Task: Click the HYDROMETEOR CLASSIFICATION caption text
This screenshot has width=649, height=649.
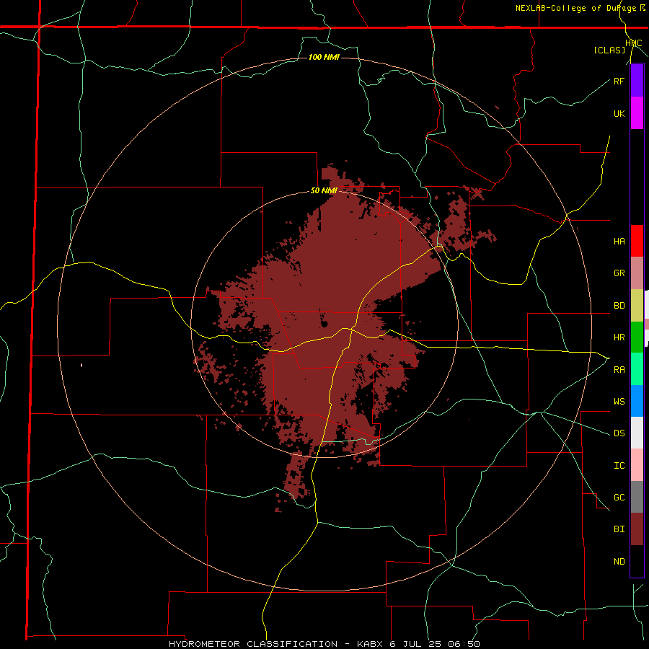Action: [x=253, y=644]
